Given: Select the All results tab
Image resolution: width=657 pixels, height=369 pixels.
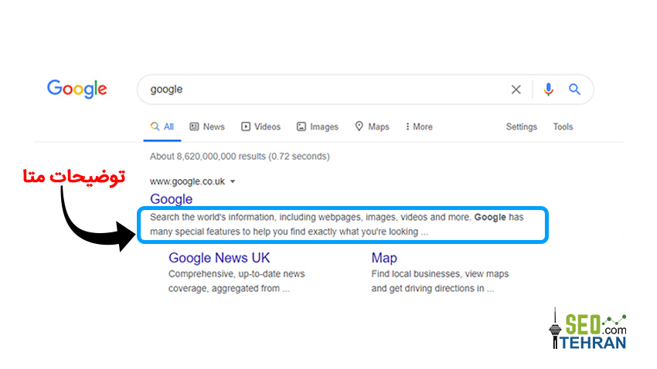Looking at the screenshot, I should [162, 127].
